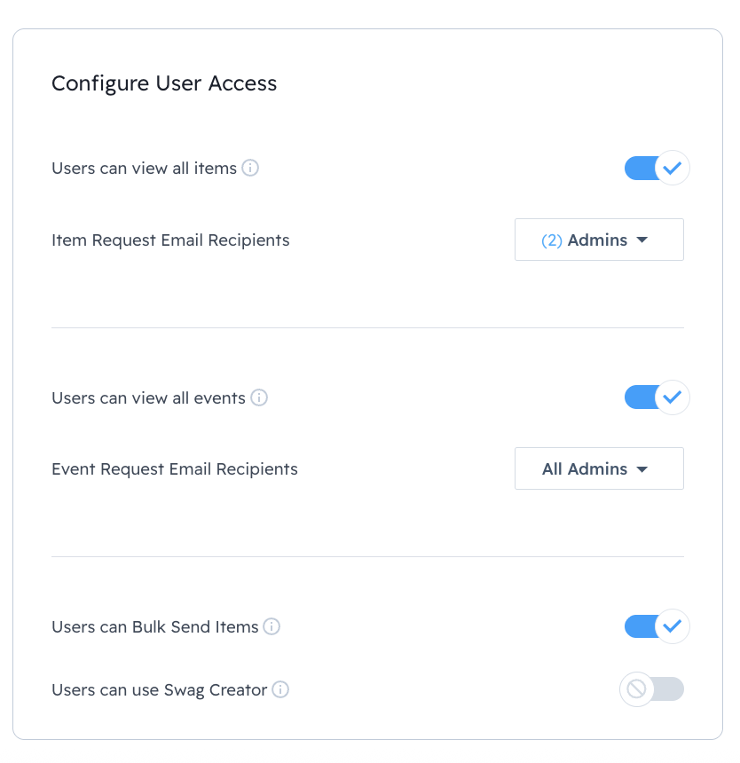Click the "Users can Bulk Send Items" label
740x763 pixels.
[155, 626]
